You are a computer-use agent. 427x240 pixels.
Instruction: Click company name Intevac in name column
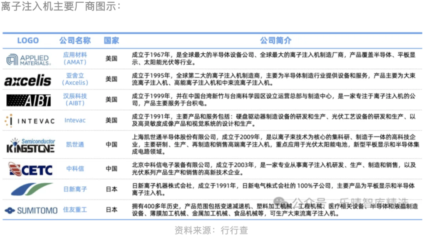point(75,120)
